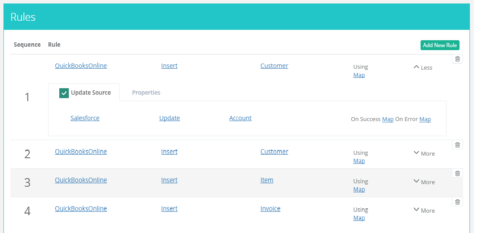Viewport: 479px width, 233px height.
Task: Click the Update operation link
Action: click(170, 118)
